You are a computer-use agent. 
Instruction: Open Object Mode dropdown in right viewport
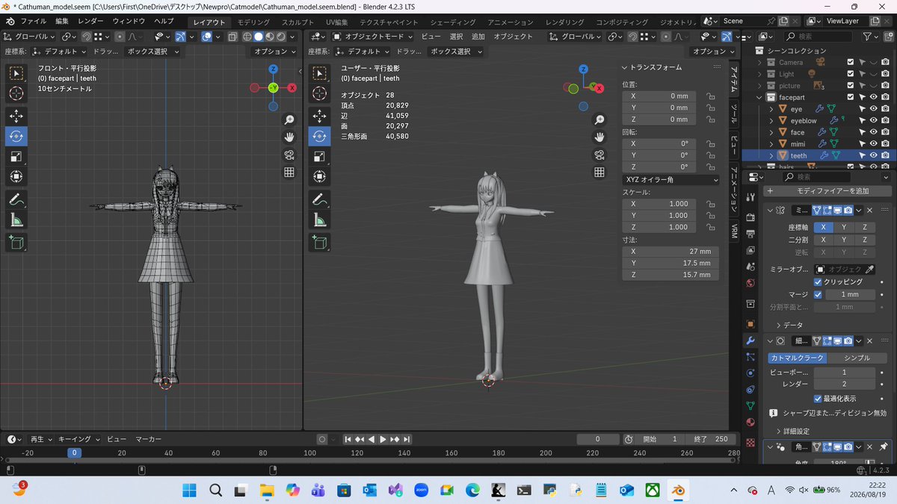point(372,37)
